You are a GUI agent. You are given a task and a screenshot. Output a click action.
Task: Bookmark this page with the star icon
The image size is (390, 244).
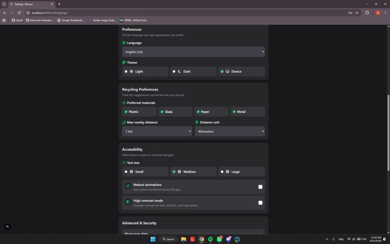(x=357, y=13)
